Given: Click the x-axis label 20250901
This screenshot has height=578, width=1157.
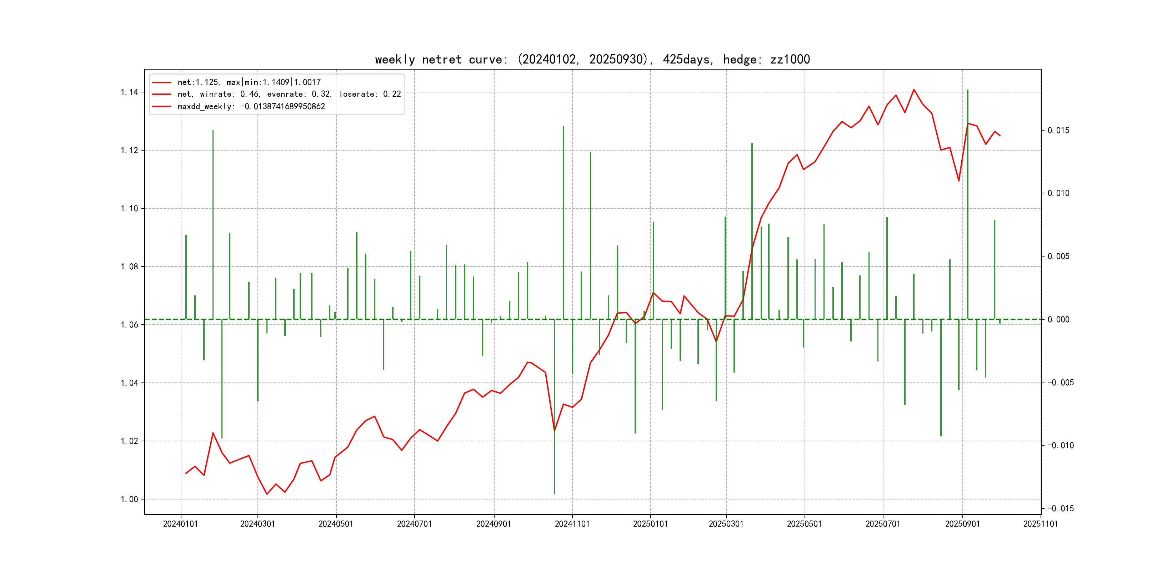Looking at the screenshot, I should tap(962, 524).
